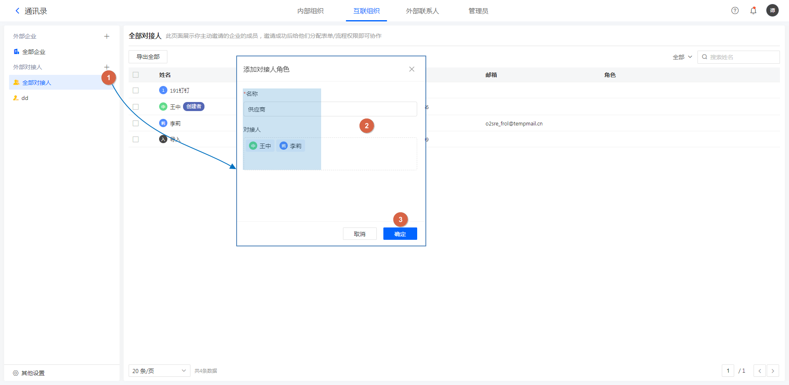Open 其他设置 at sidebar bottom
This screenshot has width=789, height=385.
(x=29, y=373)
